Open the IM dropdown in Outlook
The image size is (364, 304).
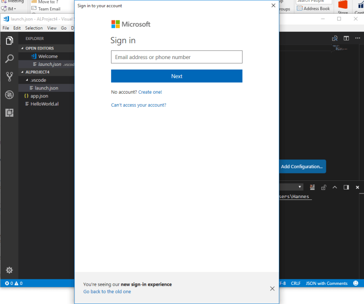click(9, 9)
